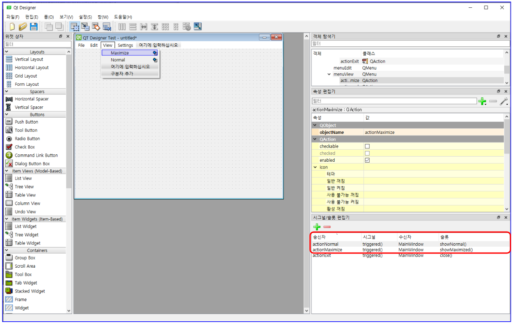Uncheck the enabled property checkbox

point(367,160)
